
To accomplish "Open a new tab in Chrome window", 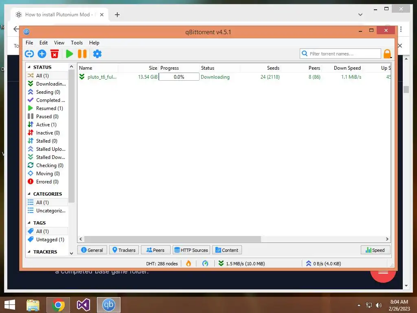I will [x=117, y=15].
